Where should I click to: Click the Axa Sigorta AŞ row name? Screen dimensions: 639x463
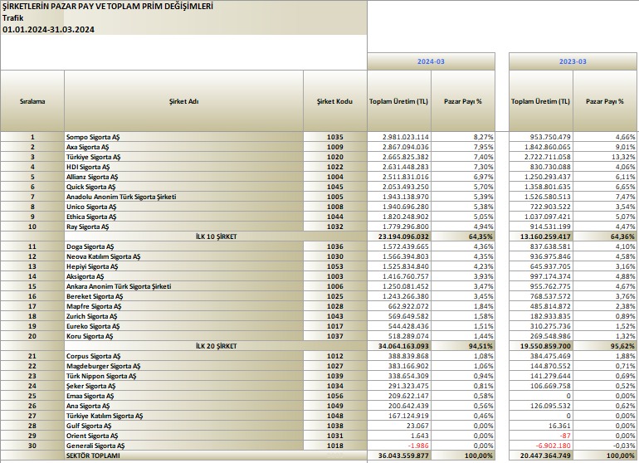point(183,147)
